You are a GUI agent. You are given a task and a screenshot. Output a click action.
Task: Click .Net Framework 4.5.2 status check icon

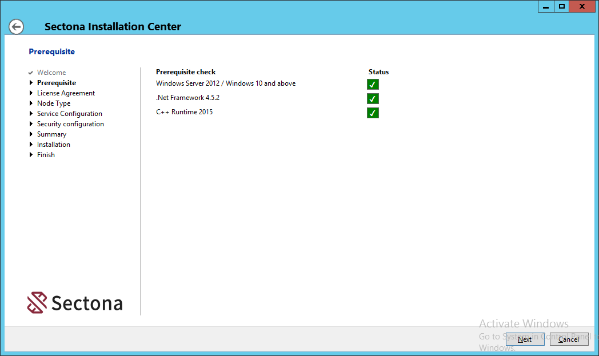[373, 99]
